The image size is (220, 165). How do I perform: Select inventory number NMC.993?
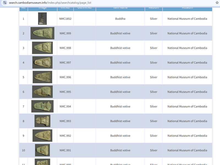pos(65,121)
